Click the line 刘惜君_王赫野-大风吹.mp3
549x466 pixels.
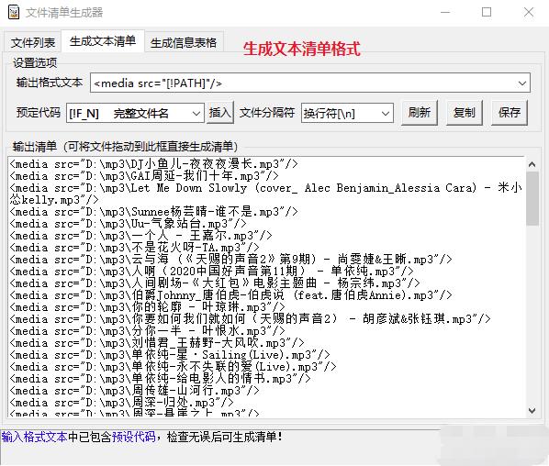tap(157, 342)
